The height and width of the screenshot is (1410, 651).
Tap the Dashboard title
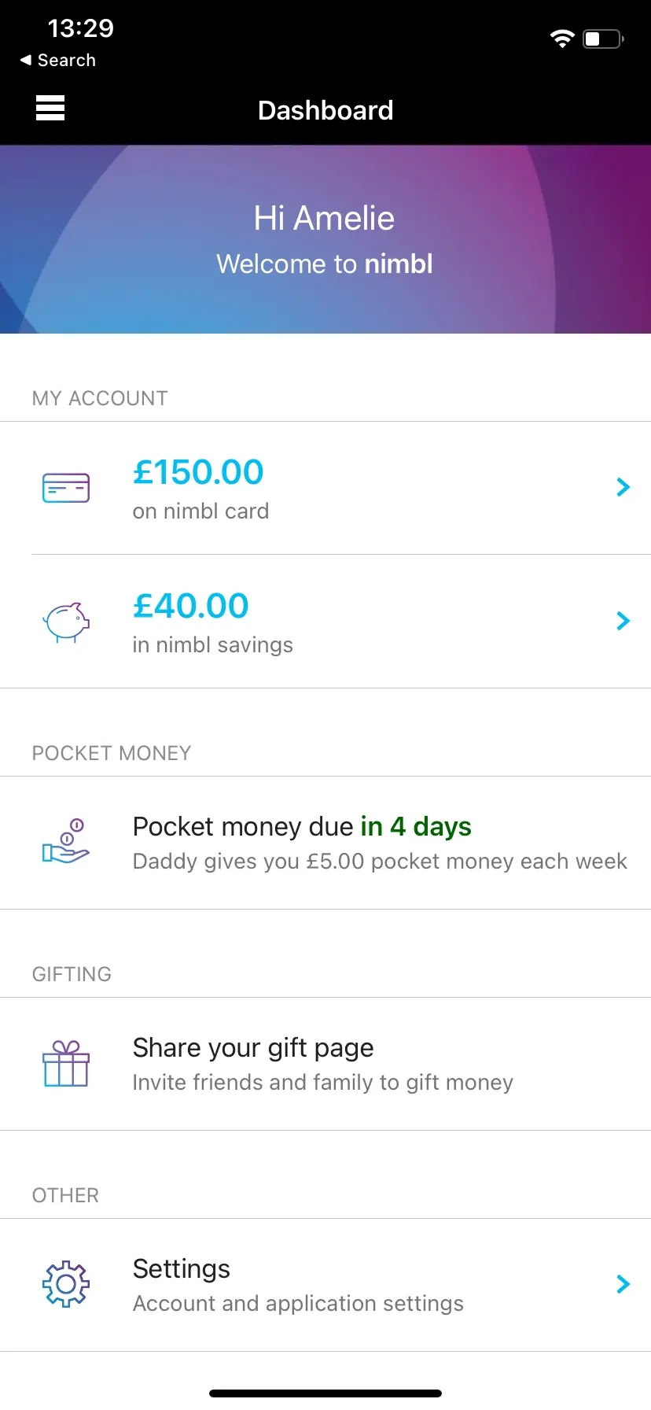coord(325,110)
